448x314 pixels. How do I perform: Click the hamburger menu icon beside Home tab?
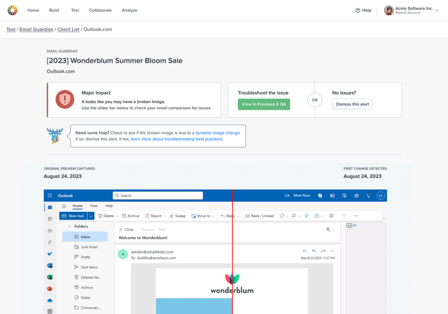click(x=64, y=206)
